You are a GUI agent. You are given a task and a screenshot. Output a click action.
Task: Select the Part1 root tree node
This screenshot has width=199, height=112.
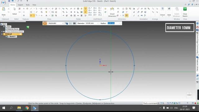pyautogui.click(x=4, y=24)
